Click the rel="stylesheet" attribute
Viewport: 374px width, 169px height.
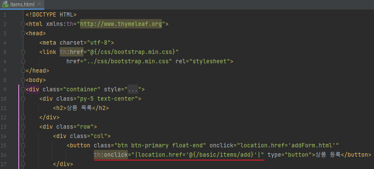(x=202, y=61)
